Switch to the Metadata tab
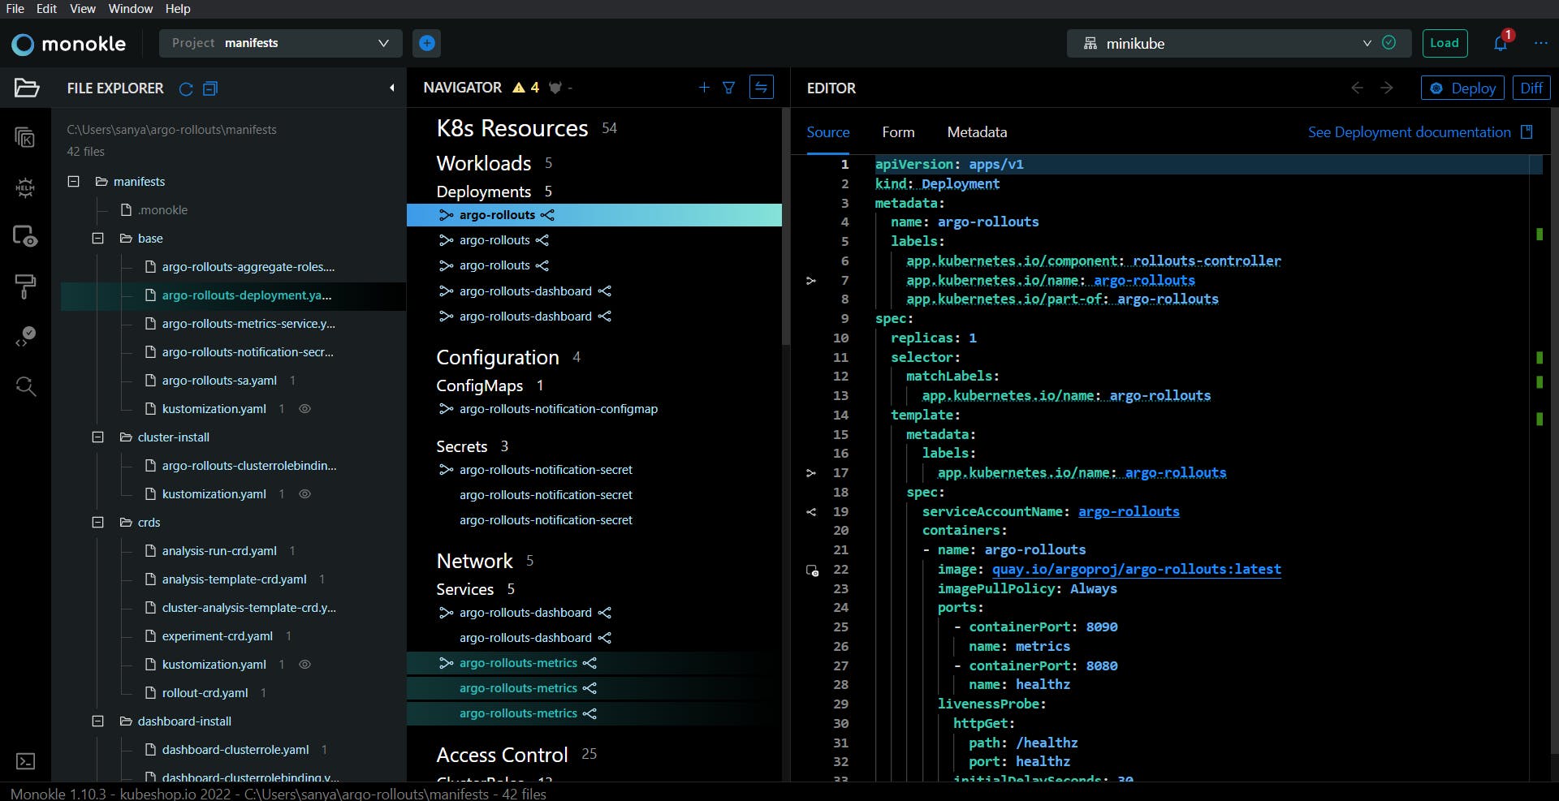1559x801 pixels. pyautogui.click(x=977, y=132)
